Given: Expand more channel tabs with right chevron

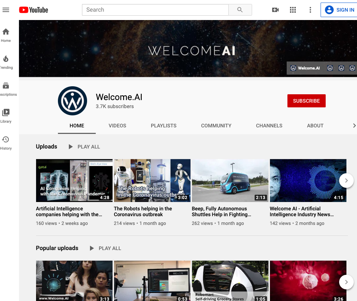Looking at the screenshot, I should pos(354,126).
